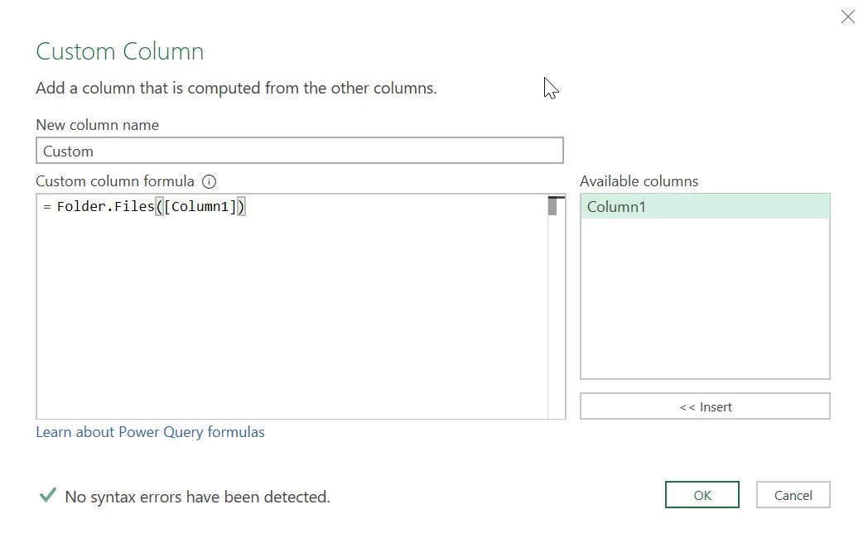Click the opening parenthesis after Folder.Files
This screenshot has height=543, width=868.
(x=159, y=206)
